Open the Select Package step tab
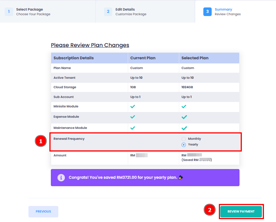Screen dimensions: 276x222 pyautogui.click(x=47, y=11)
